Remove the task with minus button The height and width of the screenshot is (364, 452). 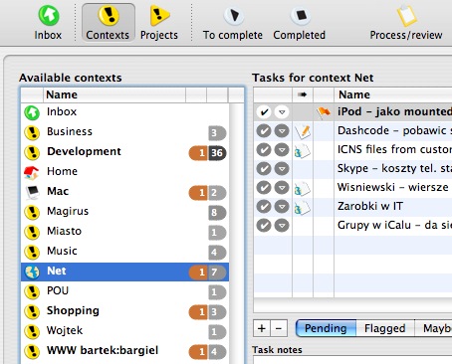[x=279, y=328]
